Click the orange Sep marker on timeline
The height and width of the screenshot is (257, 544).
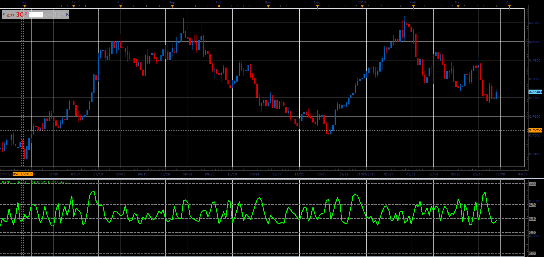(172, 6)
